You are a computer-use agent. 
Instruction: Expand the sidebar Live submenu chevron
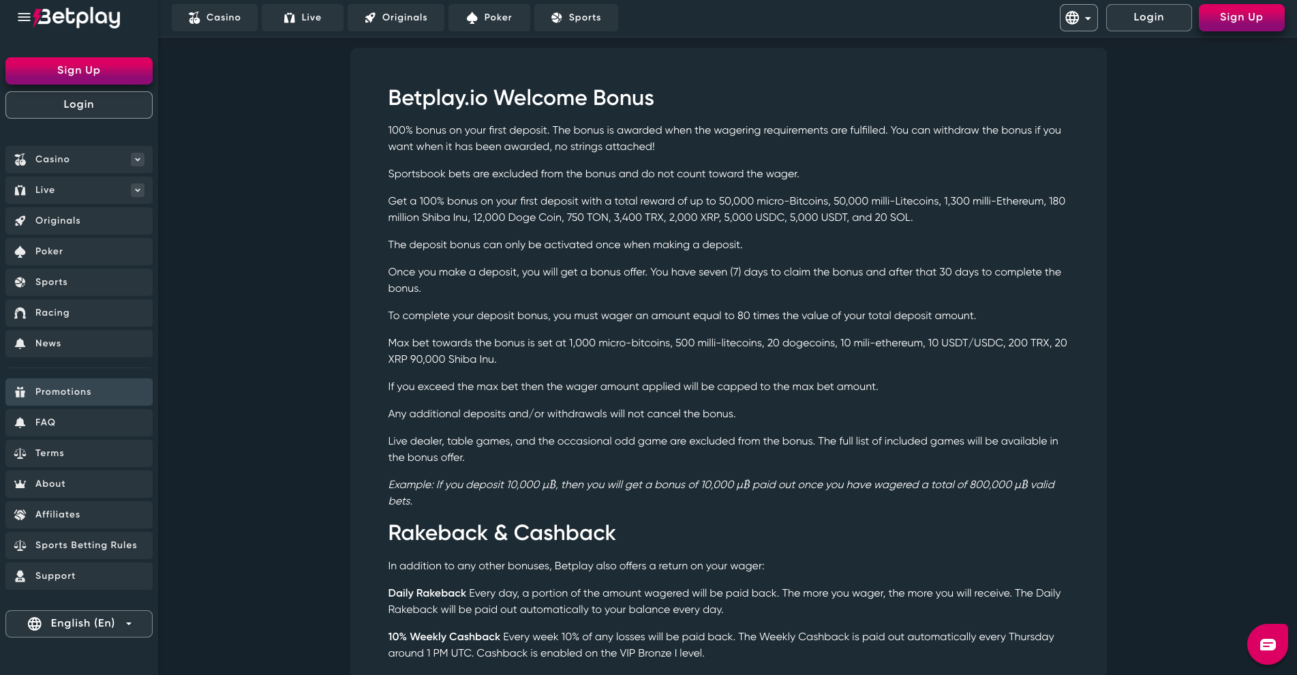click(138, 190)
